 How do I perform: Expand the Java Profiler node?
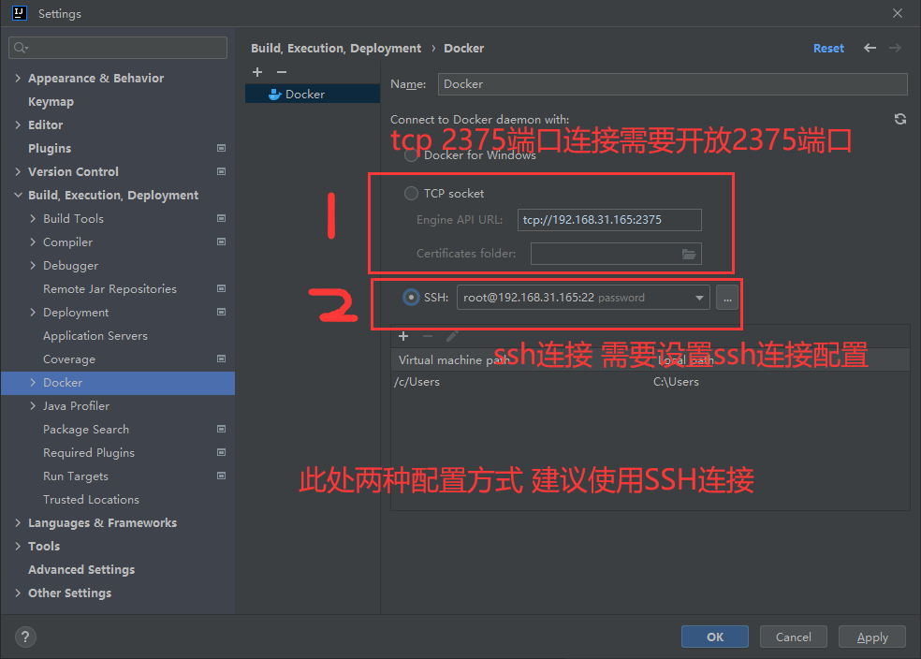tap(33, 406)
